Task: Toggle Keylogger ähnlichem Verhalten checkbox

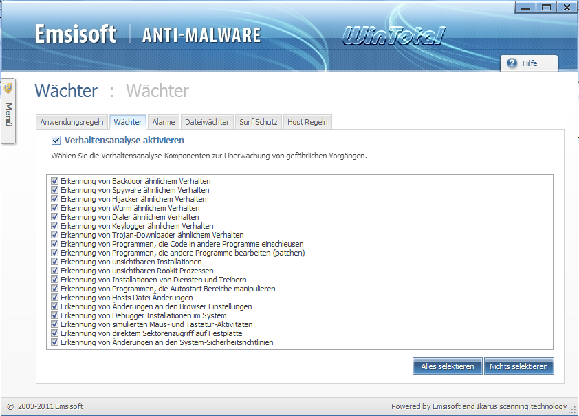Action: pyautogui.click(x=54, y=226)
